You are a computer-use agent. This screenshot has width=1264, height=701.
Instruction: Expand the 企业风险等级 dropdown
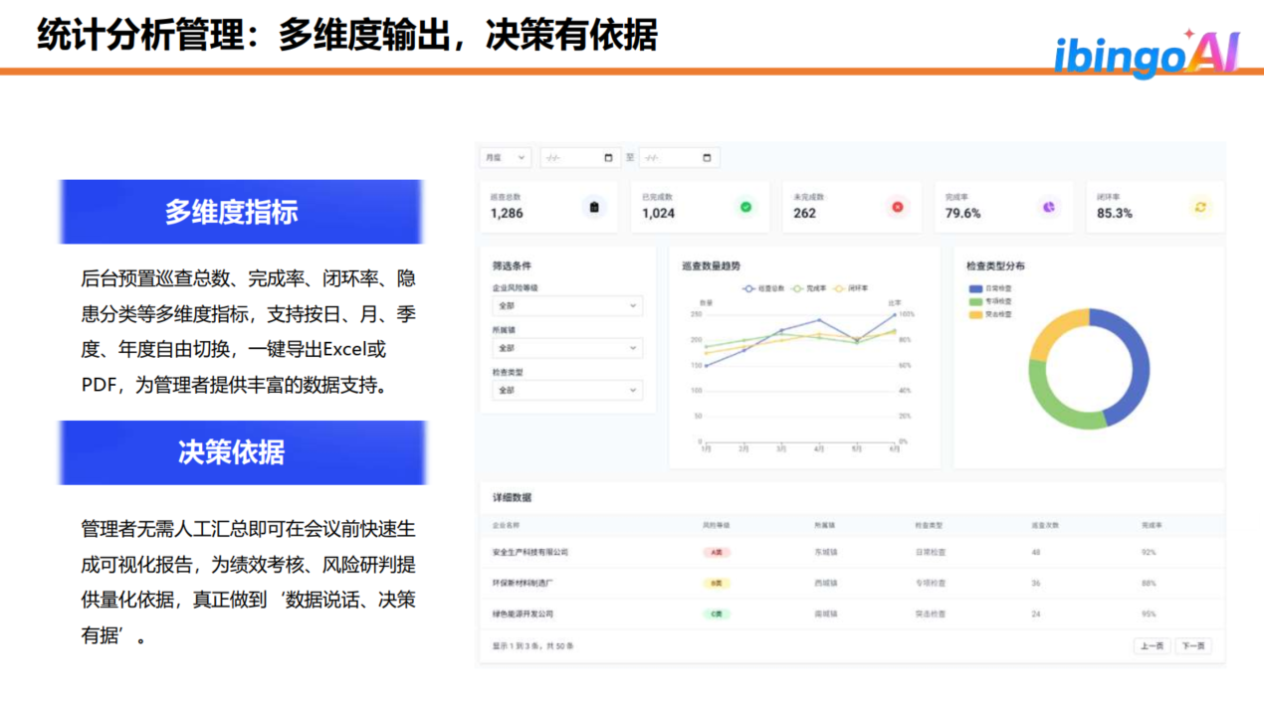(567, 306)
